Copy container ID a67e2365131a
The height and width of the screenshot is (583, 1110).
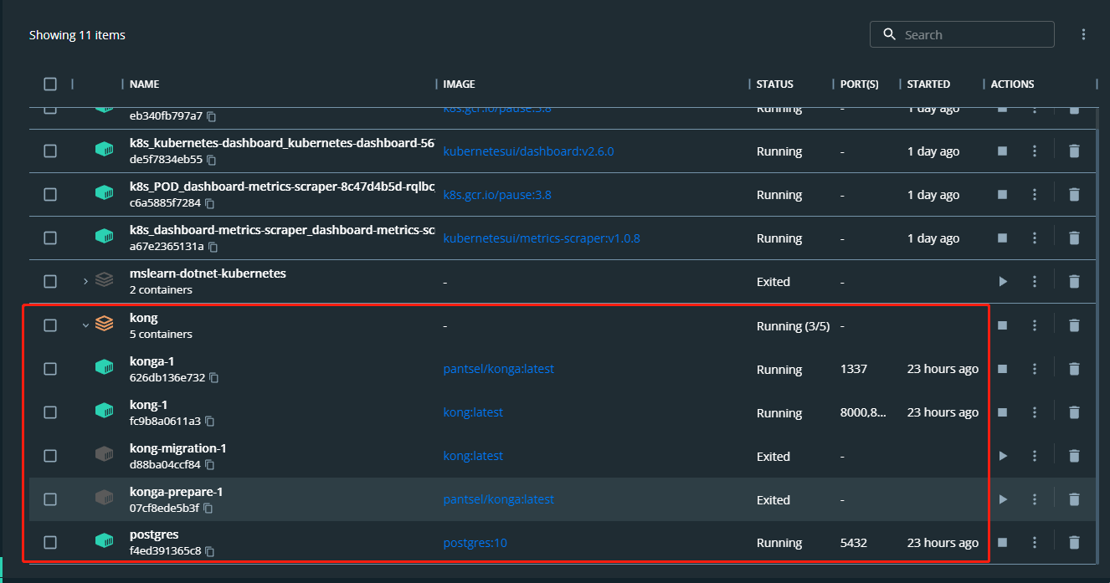(x=213, y=247)
